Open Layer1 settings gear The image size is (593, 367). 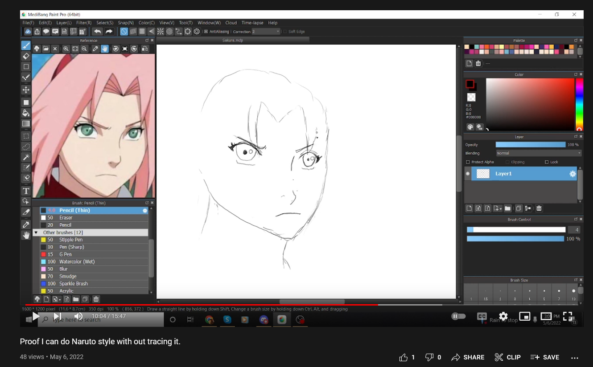[572, 174]
